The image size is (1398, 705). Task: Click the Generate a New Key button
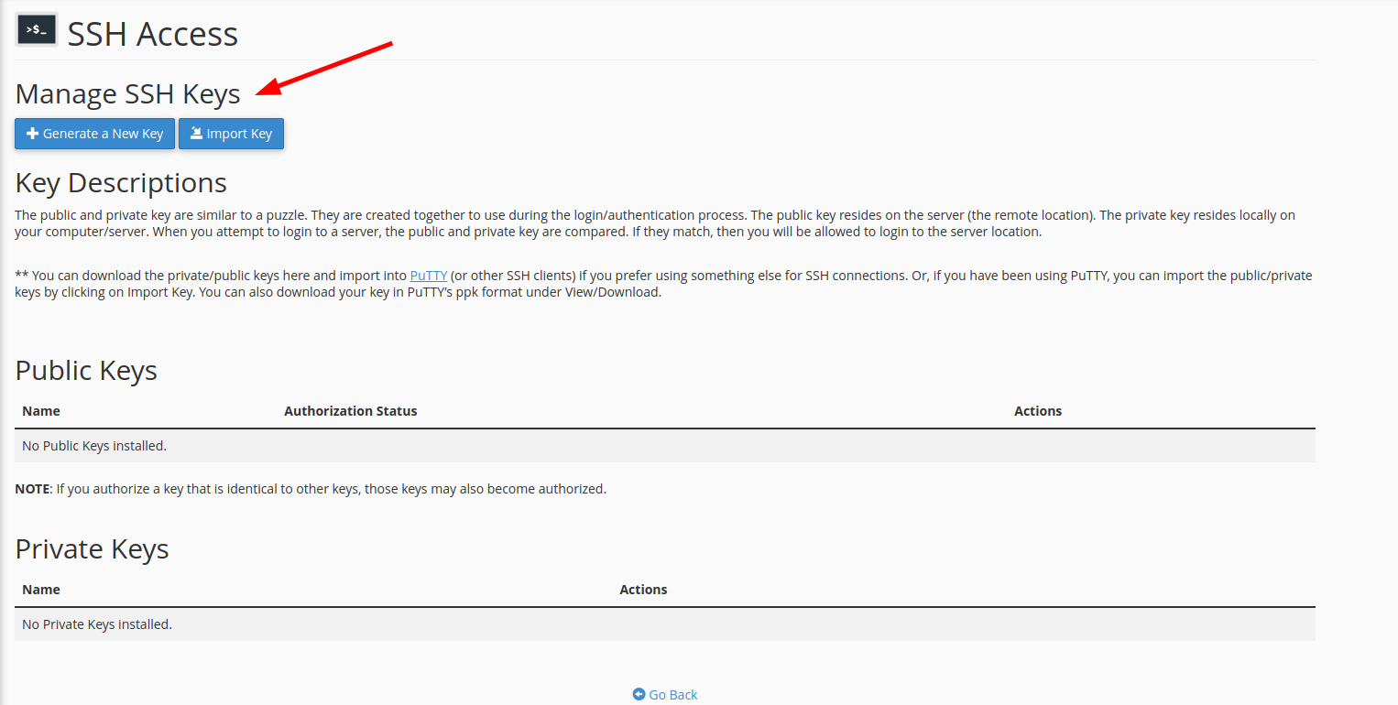click(94, 134)
